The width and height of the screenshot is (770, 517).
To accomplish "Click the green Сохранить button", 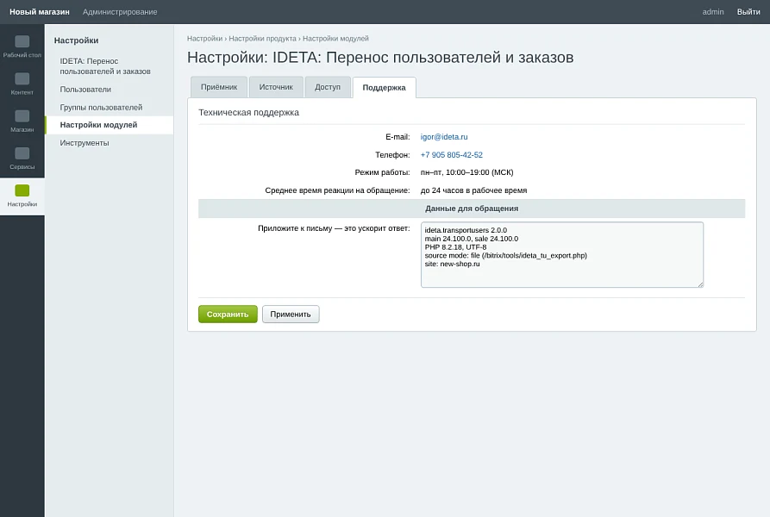I will [228, 315].
